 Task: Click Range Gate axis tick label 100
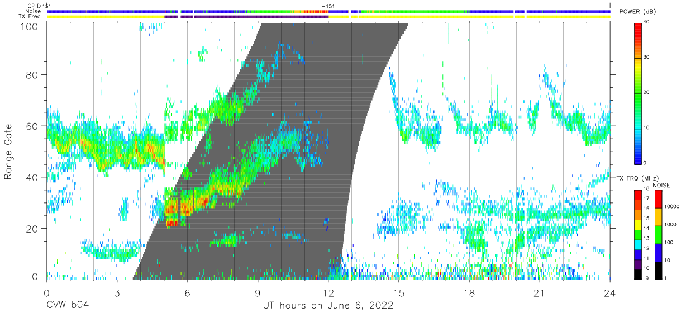pyautogui.click(x=30, y=26)
